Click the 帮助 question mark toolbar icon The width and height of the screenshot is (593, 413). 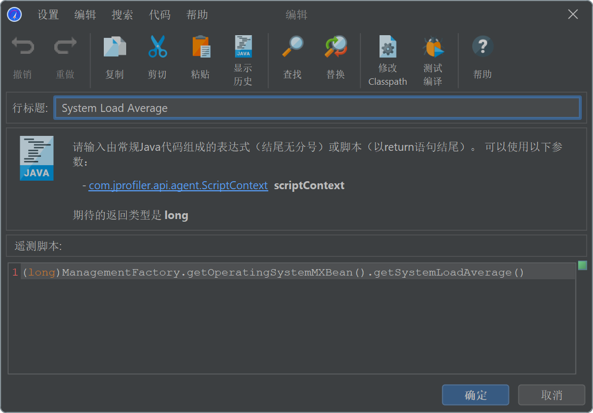483,46
